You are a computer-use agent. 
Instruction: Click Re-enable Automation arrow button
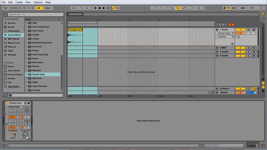(x=118, y=8)
